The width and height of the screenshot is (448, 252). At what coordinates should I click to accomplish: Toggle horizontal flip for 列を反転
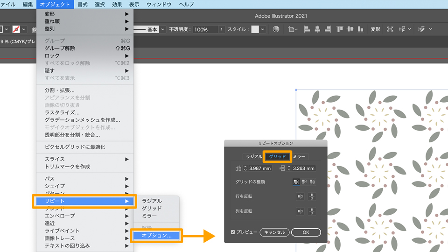[300, 211]
